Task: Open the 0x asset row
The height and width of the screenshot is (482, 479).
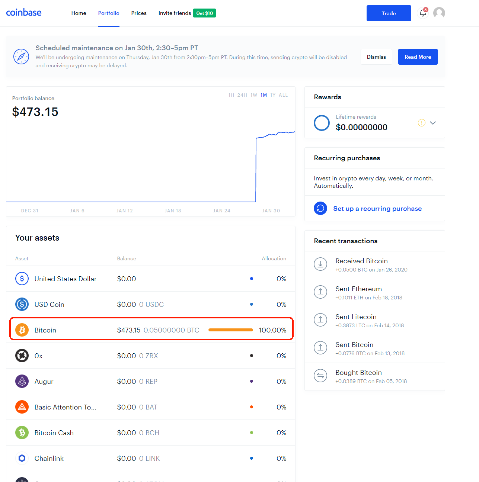Action: pos(151,356)
